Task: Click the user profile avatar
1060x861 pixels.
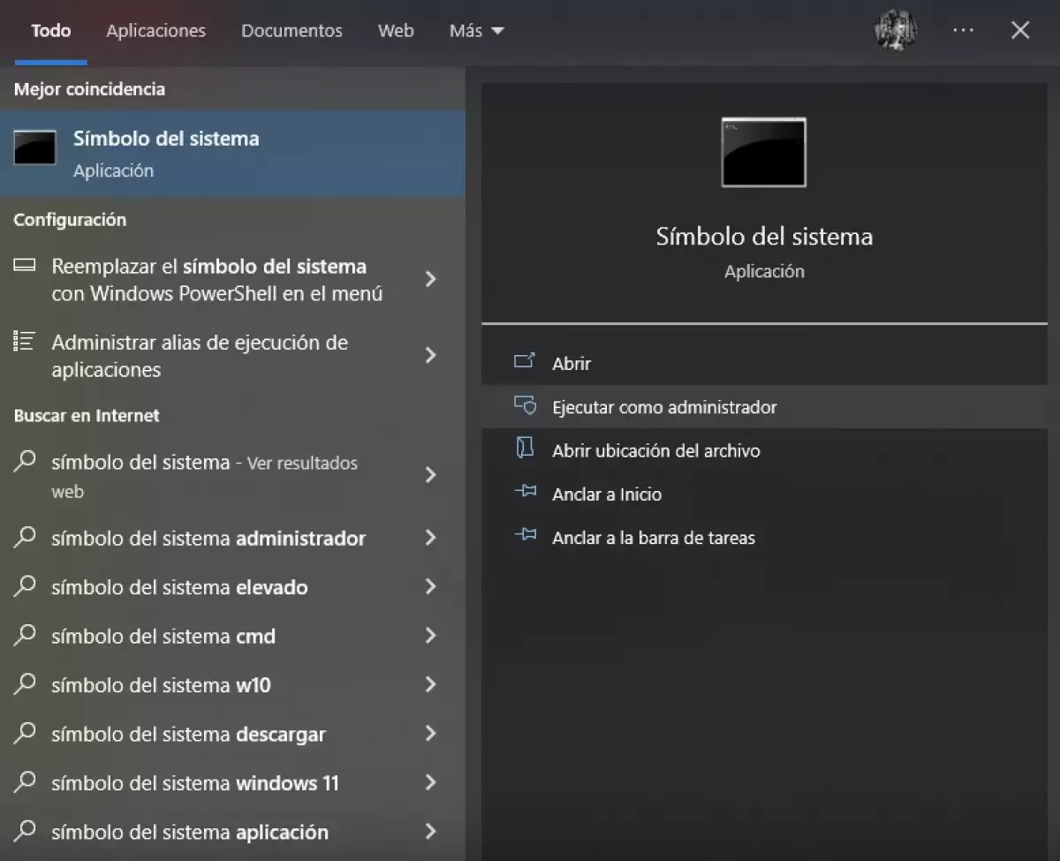Action: 896,31
